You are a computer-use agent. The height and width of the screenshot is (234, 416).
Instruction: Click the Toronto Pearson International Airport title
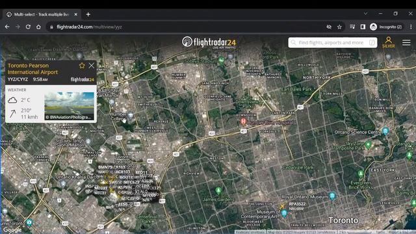coord(32,69)
